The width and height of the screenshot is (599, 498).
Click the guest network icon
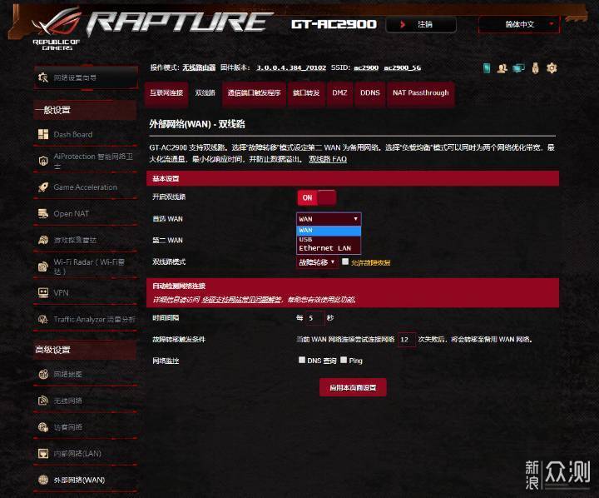[43, 427]
